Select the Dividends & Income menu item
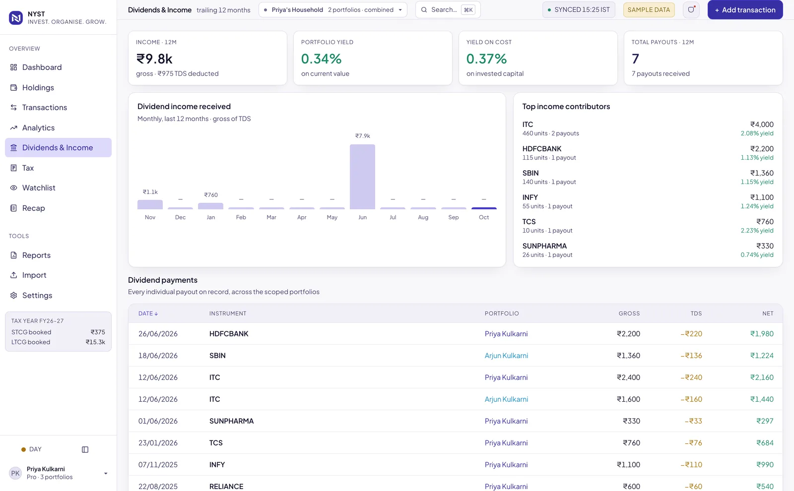This screenshot has width=794, height=491. [x=58, y=148]
